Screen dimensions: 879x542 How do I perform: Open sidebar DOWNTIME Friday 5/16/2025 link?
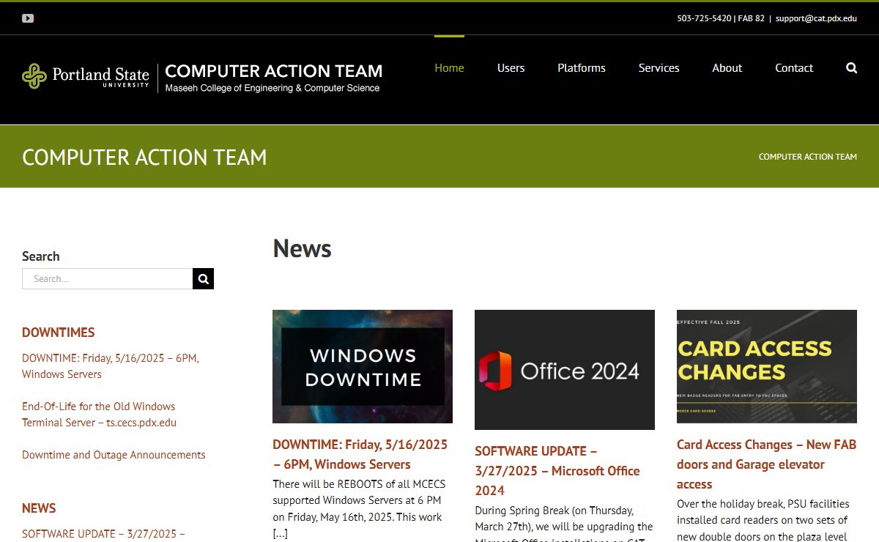[111, 366]
